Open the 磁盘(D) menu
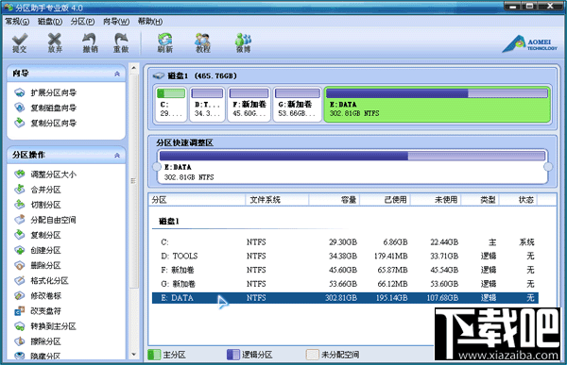 tap(50, 22)
